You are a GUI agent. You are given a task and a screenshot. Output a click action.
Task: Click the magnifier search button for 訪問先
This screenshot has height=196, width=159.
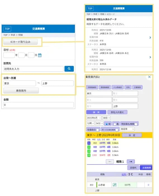click(69, 69)
